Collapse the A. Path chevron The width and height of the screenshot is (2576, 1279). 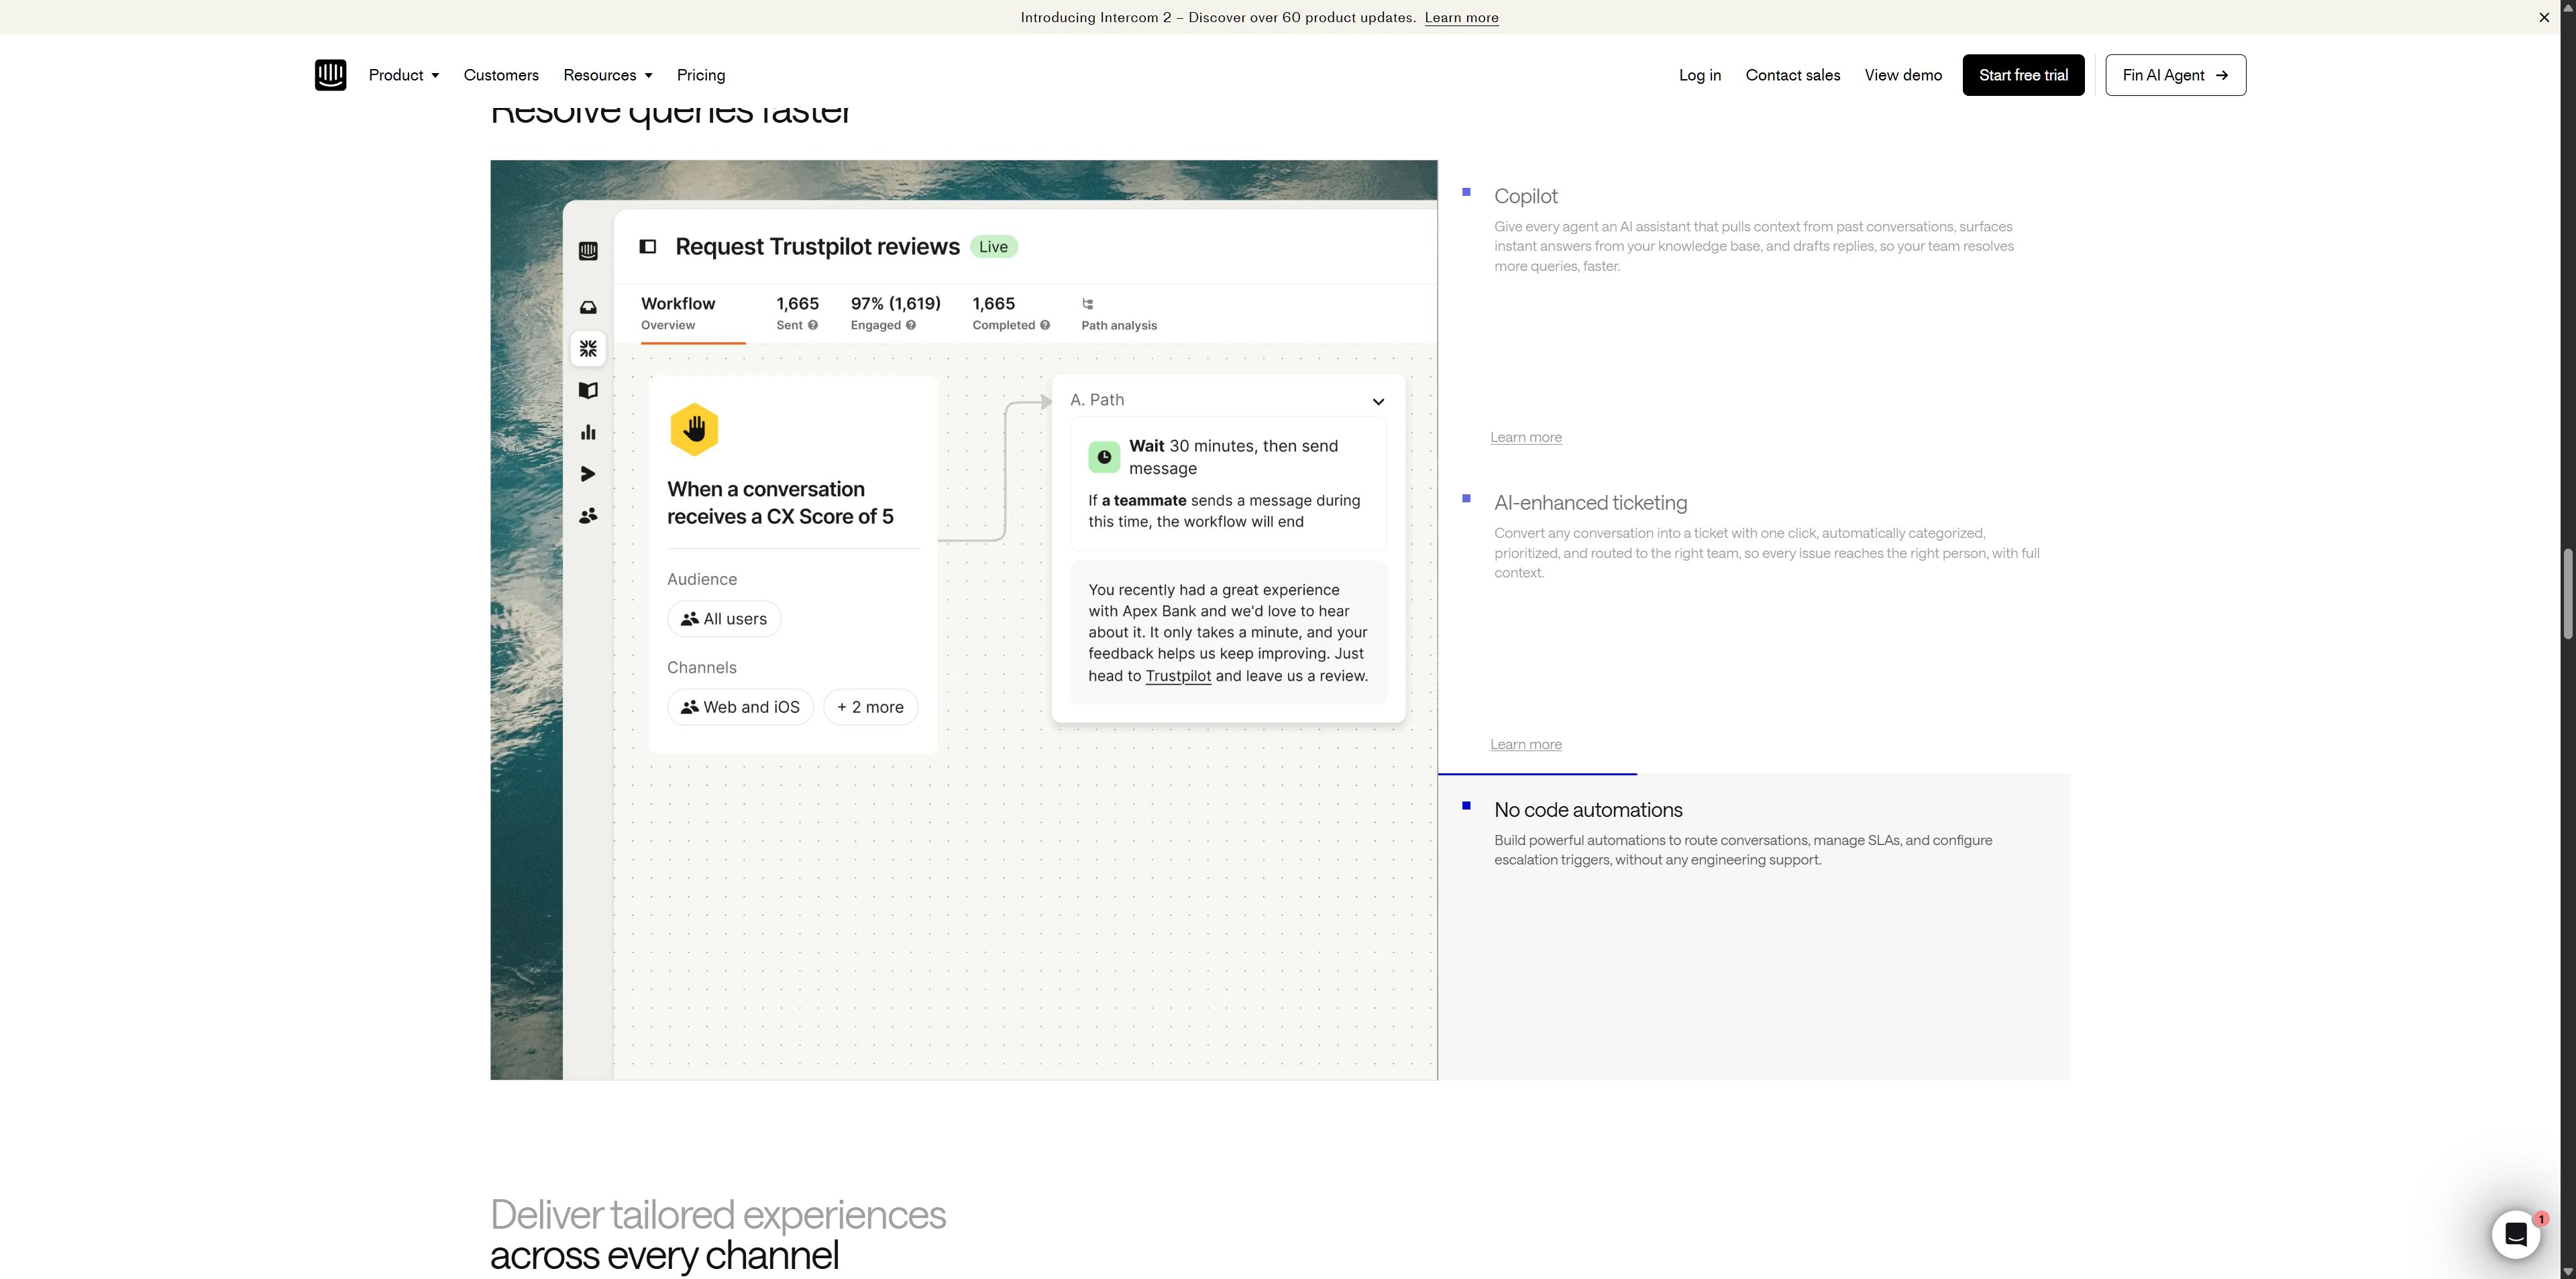point(1378,401)
